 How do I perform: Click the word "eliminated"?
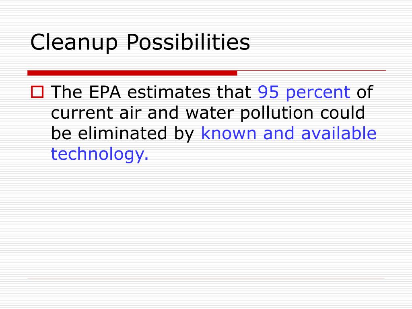click(x=122, y=133)
